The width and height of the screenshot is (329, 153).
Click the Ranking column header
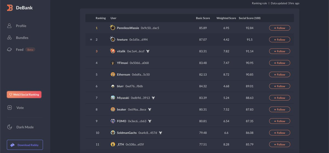coord(101,18)
